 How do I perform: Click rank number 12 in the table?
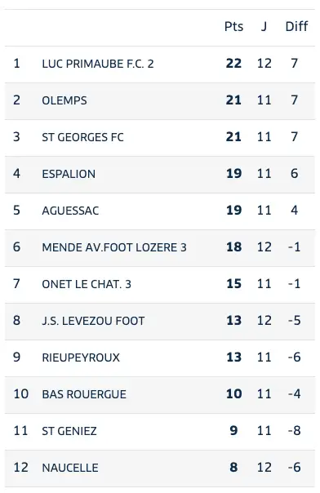click(20, 468)
